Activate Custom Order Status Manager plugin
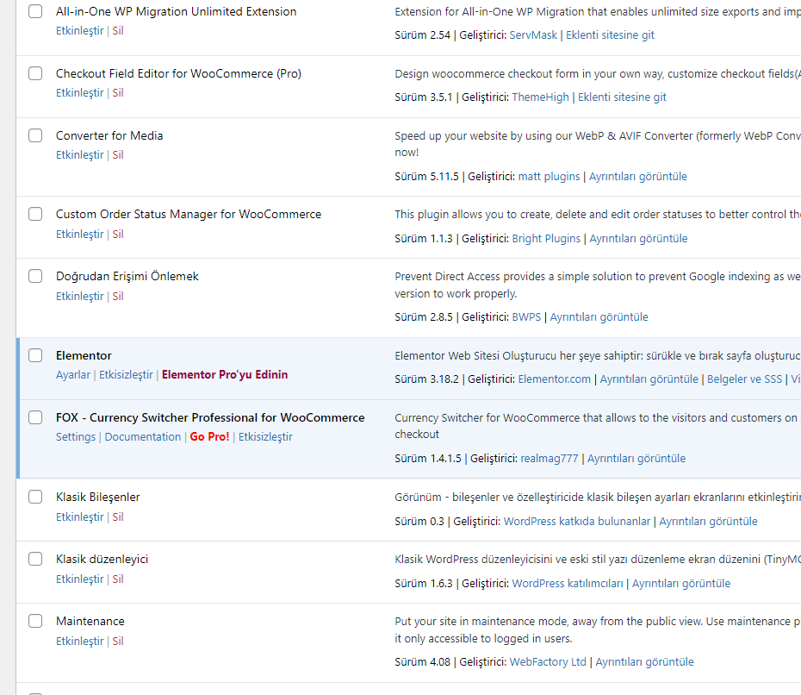Screen dimensions: 801x695 pos(80,234)
